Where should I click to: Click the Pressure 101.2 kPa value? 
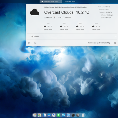(x=109, y=12)
